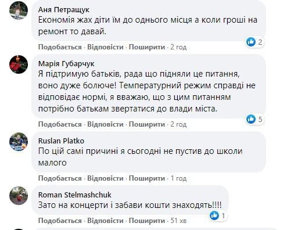Open the Ruslan Platko name link
Viewport: 287px width, 230px height.
pyautogui.click(x=61, y=141)
